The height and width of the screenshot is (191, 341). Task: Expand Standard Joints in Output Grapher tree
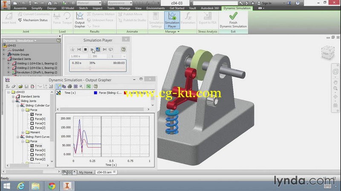(x=13, y=97)
